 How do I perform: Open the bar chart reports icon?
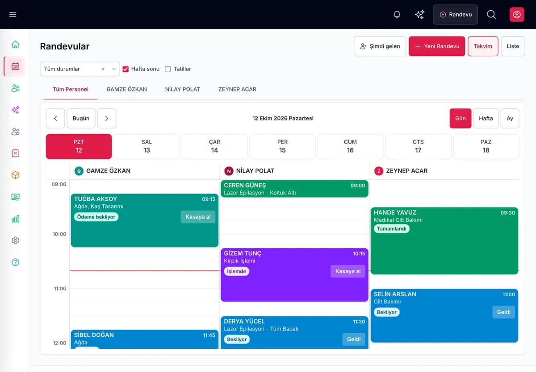[15, 219]
